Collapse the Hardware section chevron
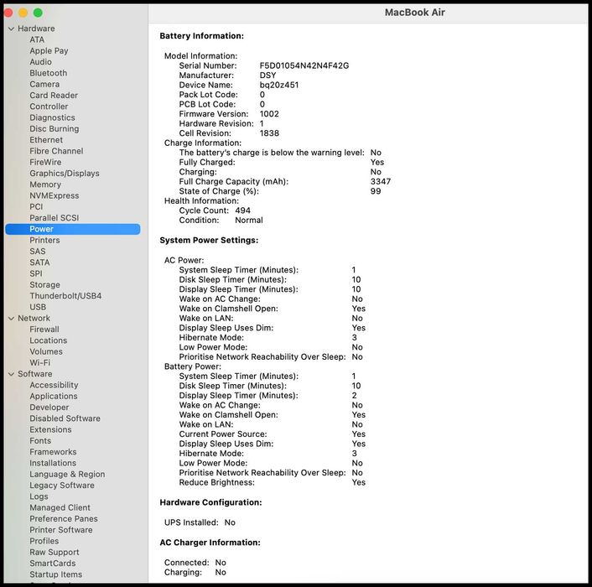This screenshot has width=592, height=587. click(11, 29)
